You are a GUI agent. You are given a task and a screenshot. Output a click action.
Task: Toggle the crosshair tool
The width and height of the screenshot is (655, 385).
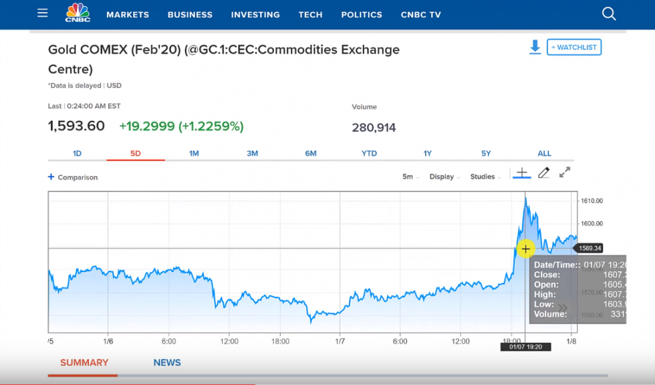pyautogui.click(x=522, y=173)
